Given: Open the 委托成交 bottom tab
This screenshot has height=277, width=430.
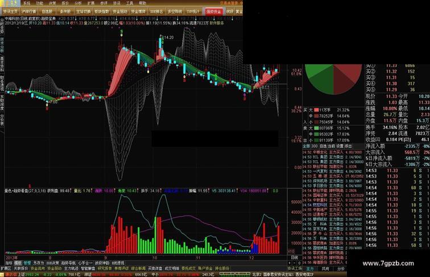Looking at the screenshot, I should pos(188,268).
